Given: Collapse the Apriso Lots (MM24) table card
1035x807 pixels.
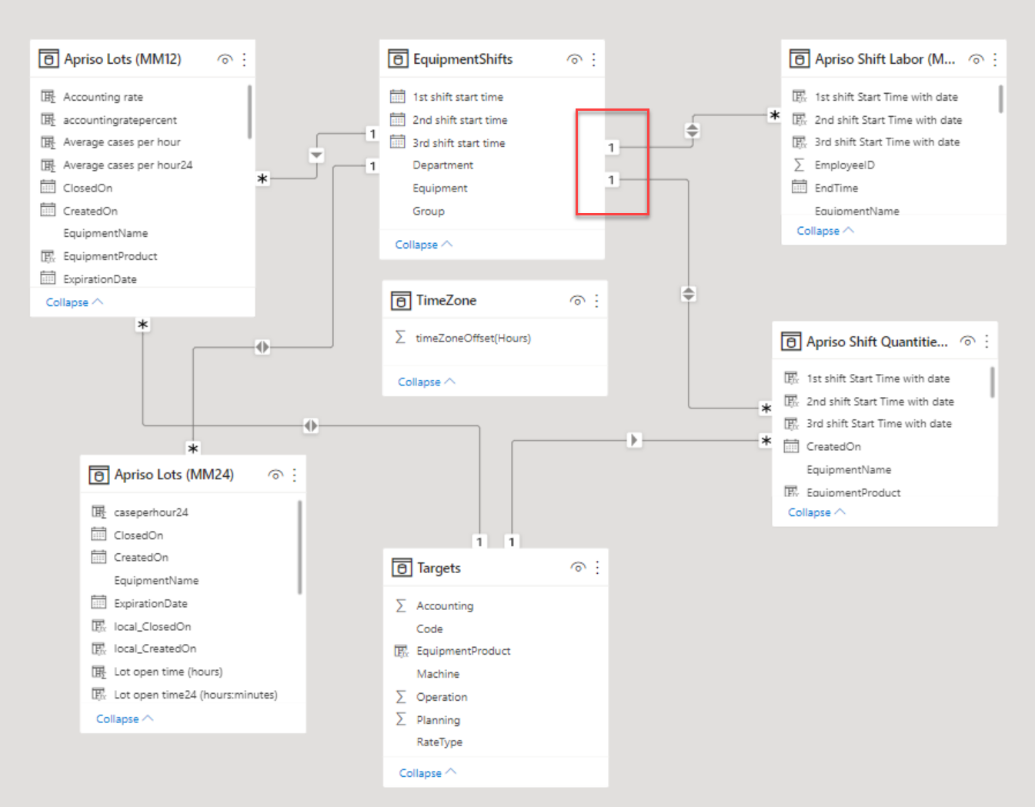Looking at the screenshot, I should coord(125,719).
